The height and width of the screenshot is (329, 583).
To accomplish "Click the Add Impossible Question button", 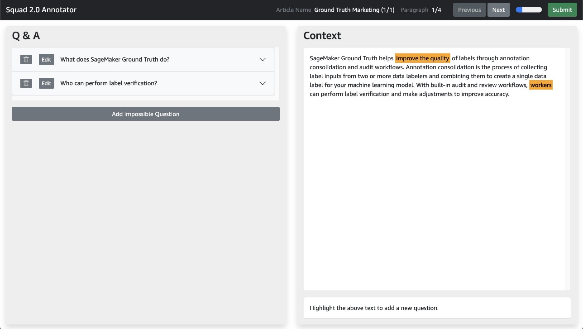I will pos(146,114).
